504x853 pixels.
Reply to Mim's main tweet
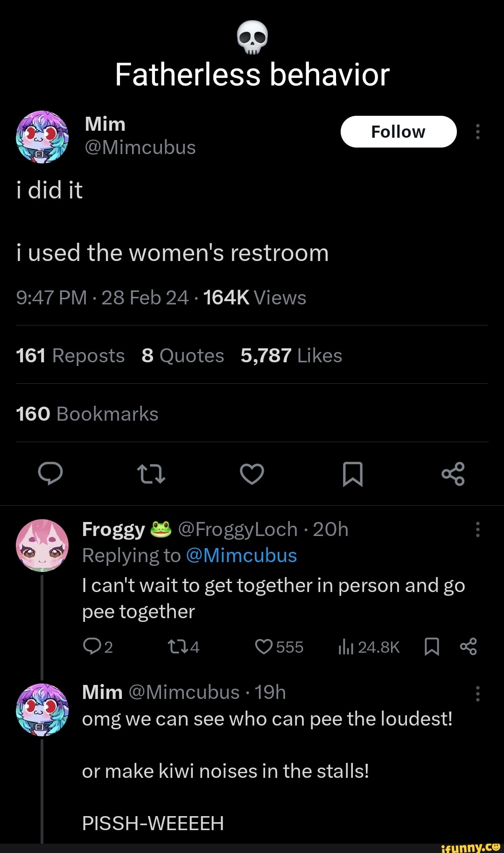pos(50,474)
